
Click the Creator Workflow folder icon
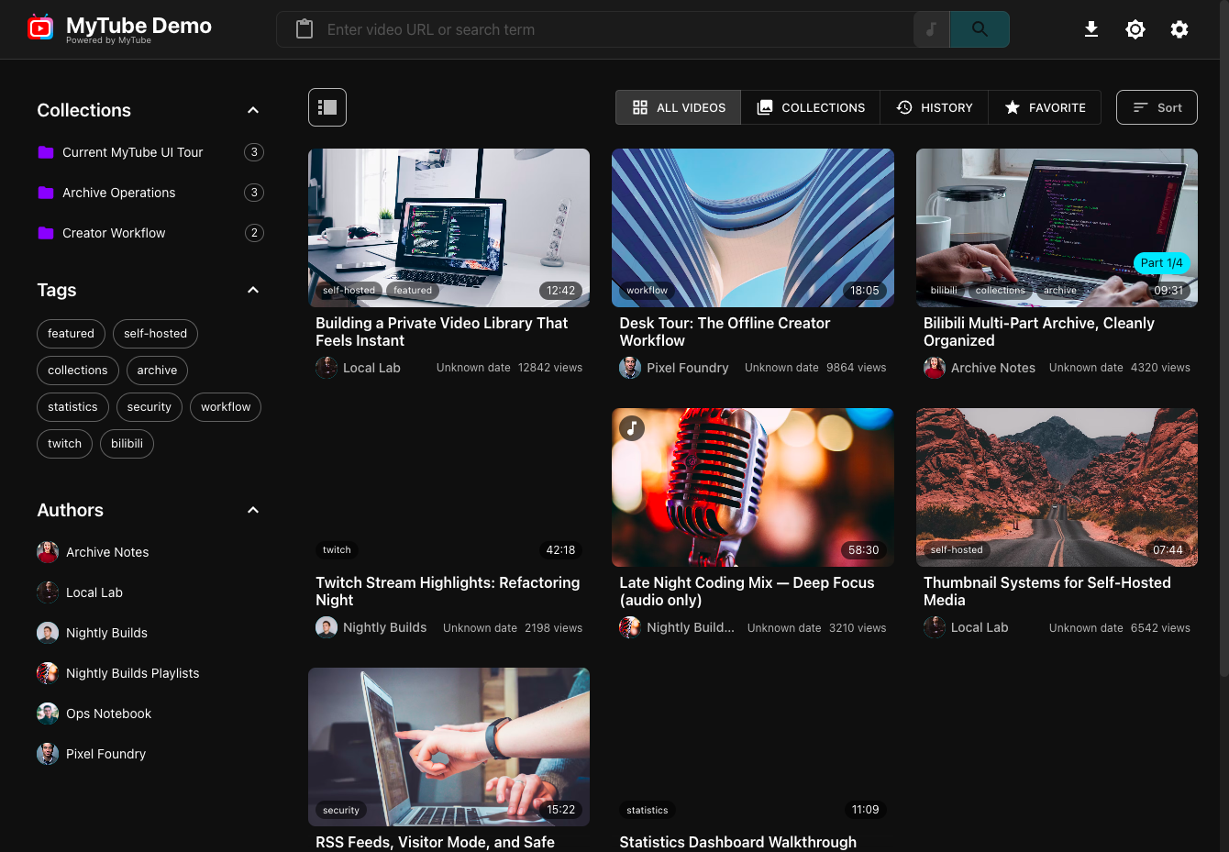coord(46,233)
